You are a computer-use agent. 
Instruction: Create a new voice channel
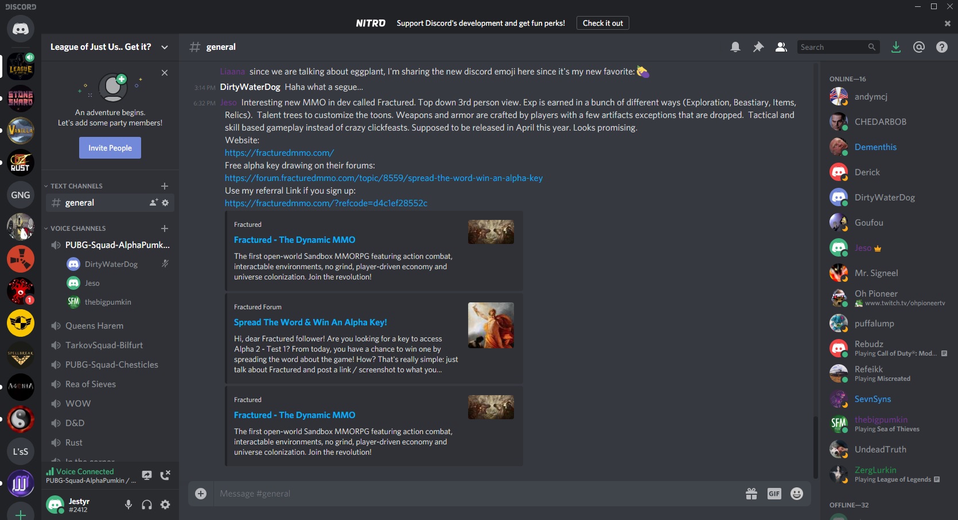click(165, 229)
